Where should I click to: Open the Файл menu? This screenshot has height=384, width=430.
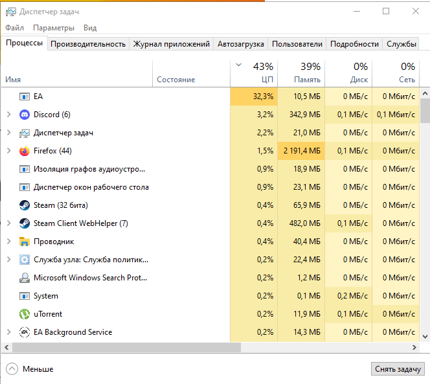14,28
